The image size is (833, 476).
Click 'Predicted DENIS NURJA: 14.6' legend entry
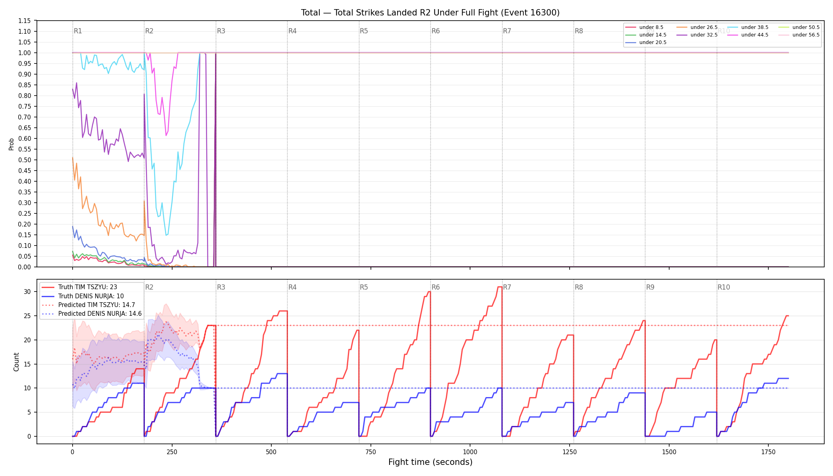coord(92,314)
